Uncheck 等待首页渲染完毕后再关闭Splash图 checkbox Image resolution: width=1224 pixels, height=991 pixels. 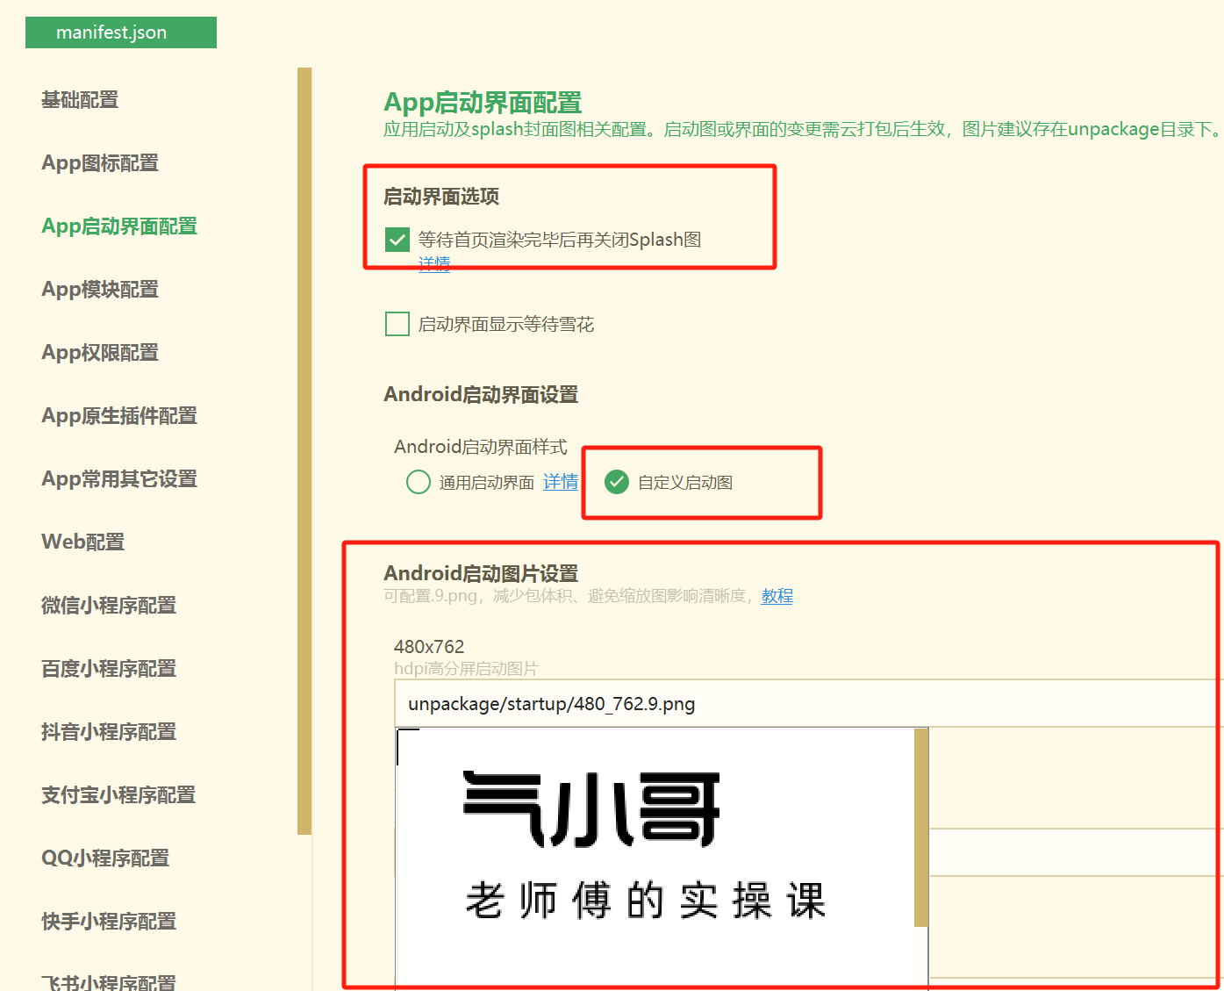(397, 240)
